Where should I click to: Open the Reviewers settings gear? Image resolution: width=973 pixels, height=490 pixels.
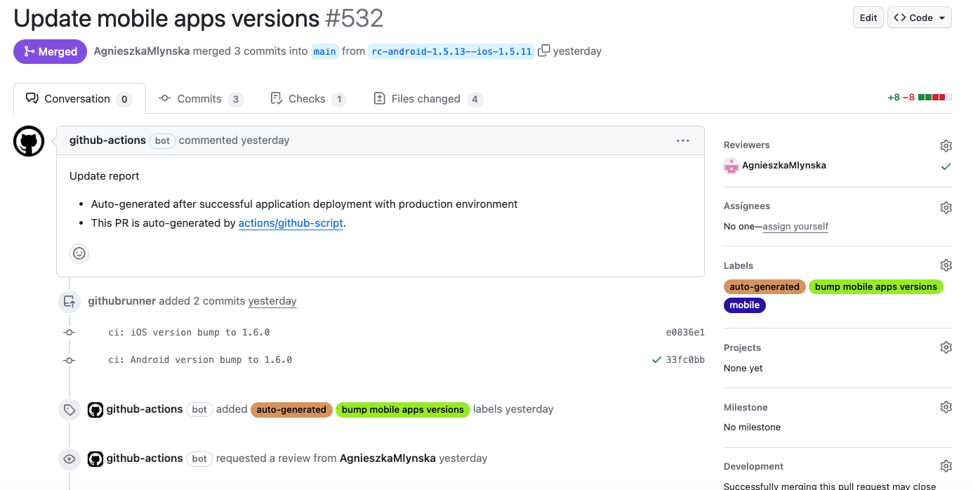point(946,145)
